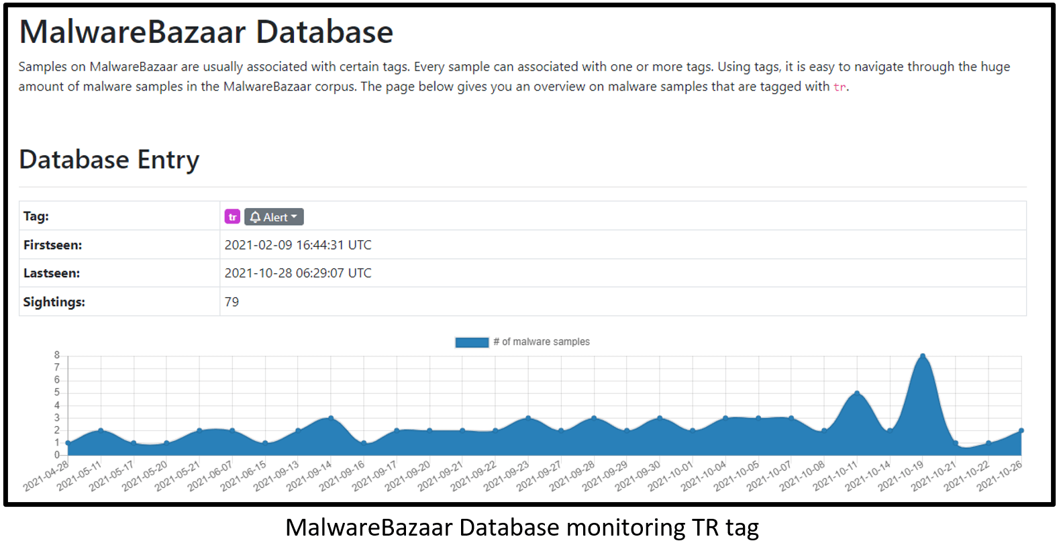Click the Tag: row label
1063x543 pixels.
coord(36,216)
